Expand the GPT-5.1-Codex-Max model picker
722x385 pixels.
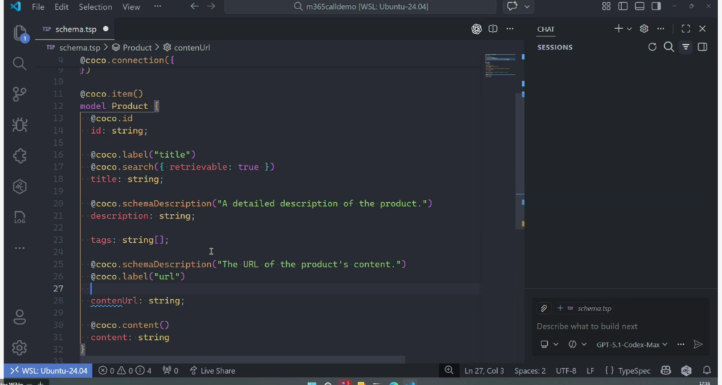(x=632, y=344)
